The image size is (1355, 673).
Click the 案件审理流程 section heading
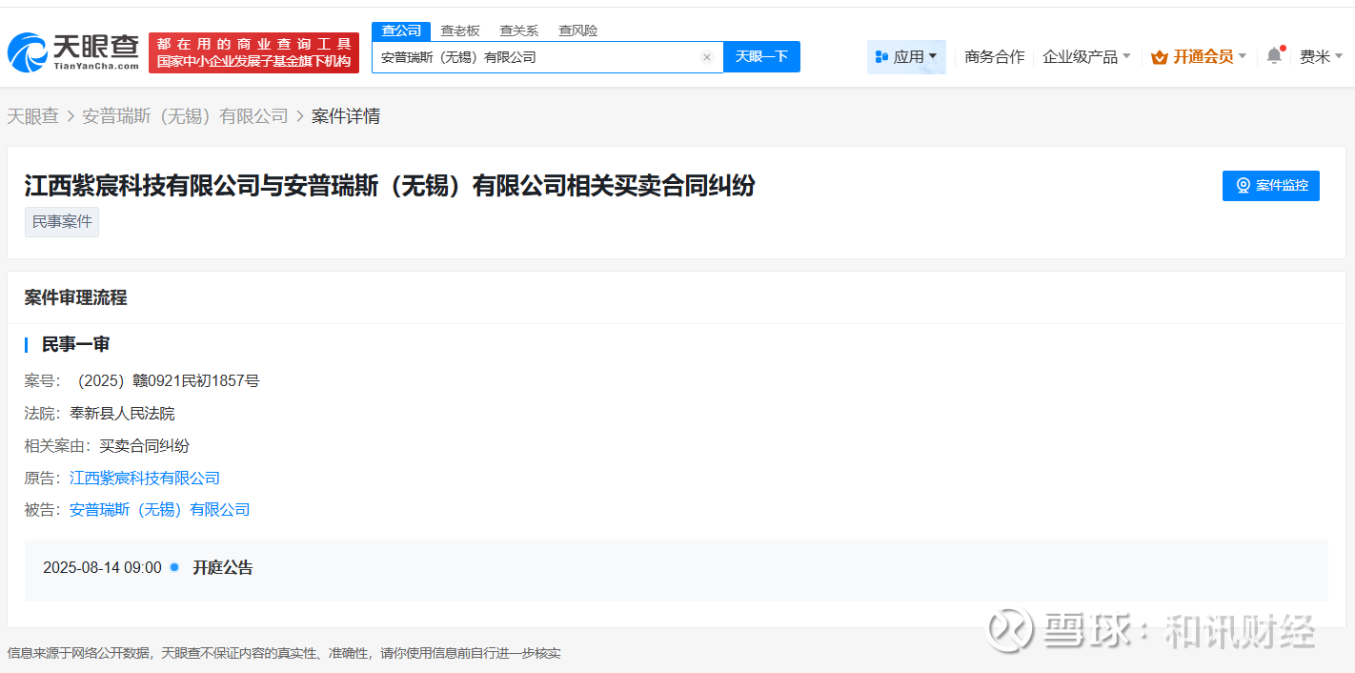tap(75, 297)
